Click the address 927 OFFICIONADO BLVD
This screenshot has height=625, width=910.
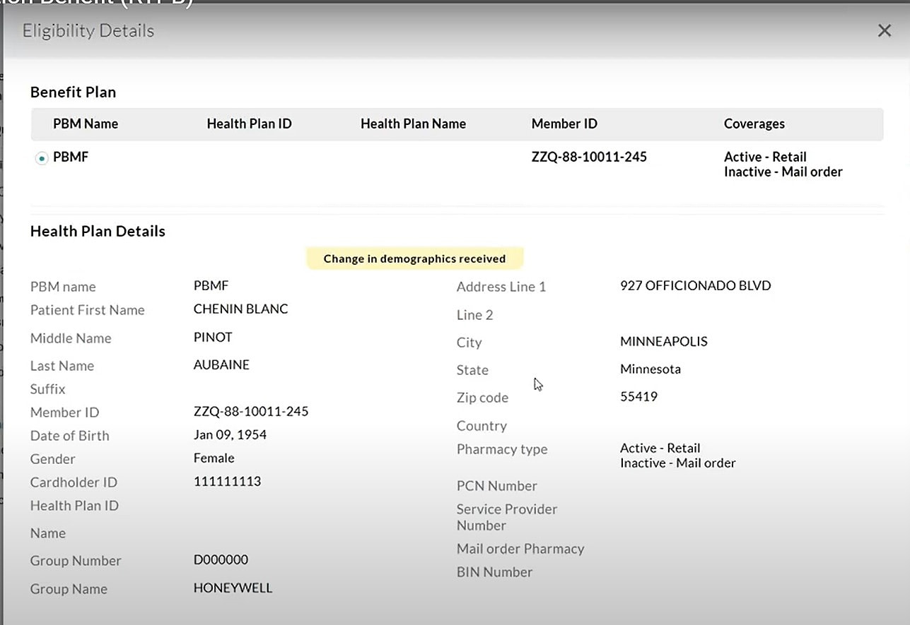(x=695, y=285)
